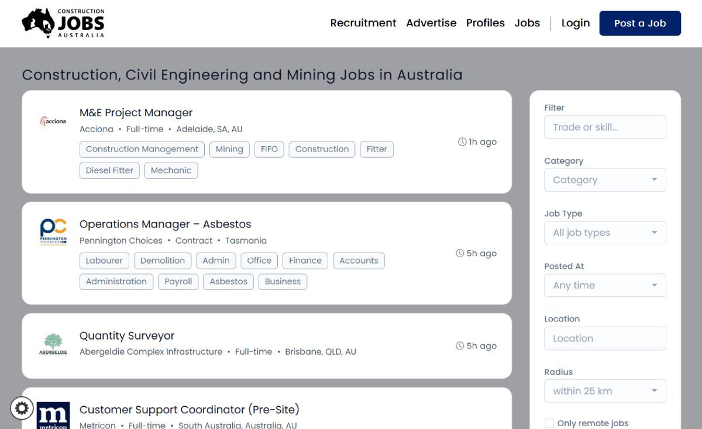Open the Recruitment menu item
702x429 pixels.
(x=363, y=23)
